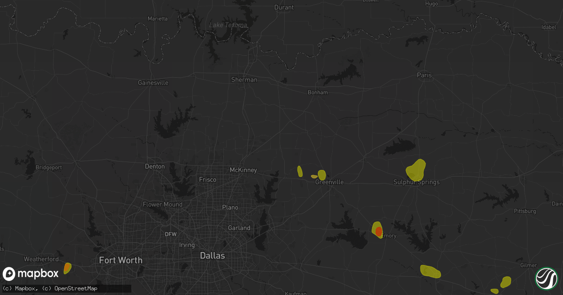This screenshot has height=295, width=563.
Task: Click the Bridgeport label
Action: [49, 167]
